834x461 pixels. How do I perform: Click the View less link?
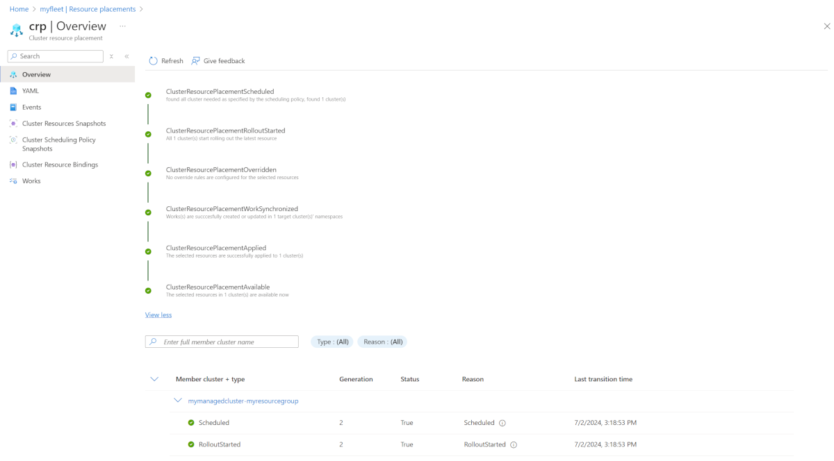pyautogui.click(x=158, y=315)
